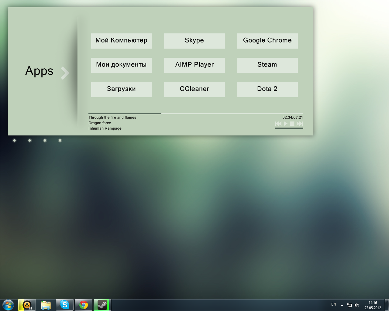The image size is (389, 311).
Task: Stop music playback
Action: click(x=292, y=124)
